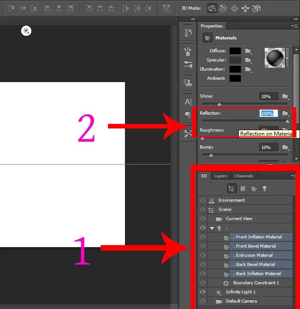Click the Reflection percentage input field
The width and height of the screenshot is (300, 309).
point(269,113)
